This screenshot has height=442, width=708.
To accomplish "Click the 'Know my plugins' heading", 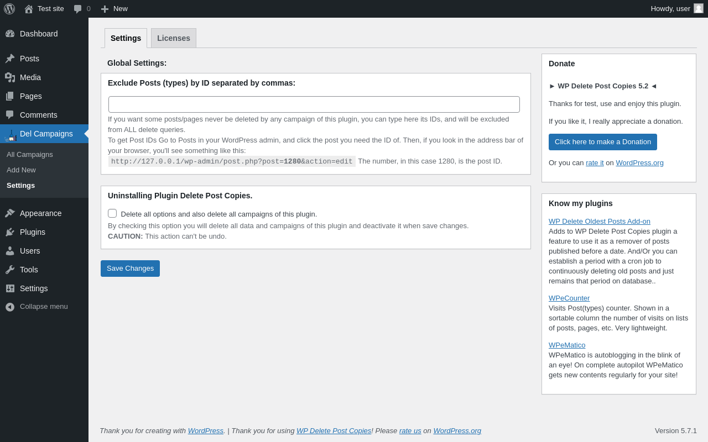I will point(581,203).
